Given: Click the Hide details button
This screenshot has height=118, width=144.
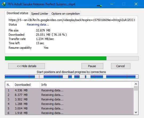Looking at the screenshot, I should [x=27, y=66].
